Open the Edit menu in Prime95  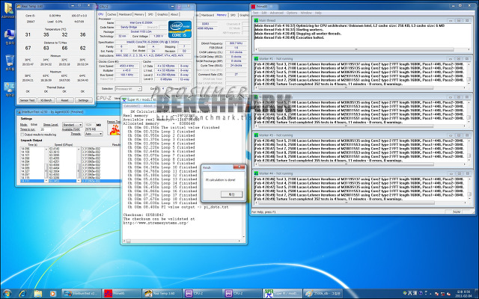point(264,13)
